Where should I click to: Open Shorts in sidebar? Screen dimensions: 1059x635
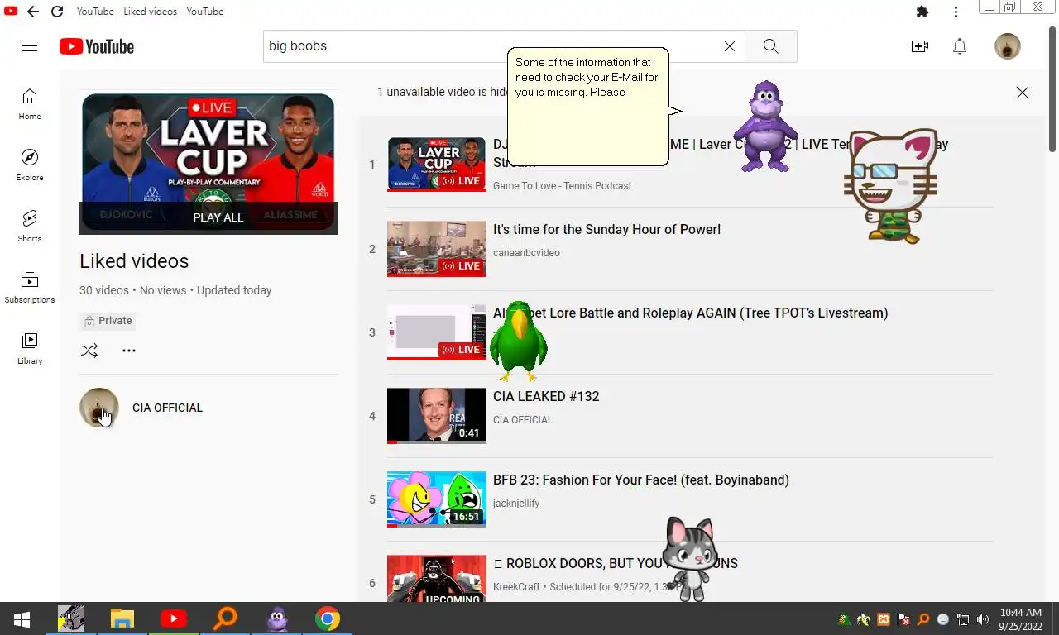[x=30, y=227]
